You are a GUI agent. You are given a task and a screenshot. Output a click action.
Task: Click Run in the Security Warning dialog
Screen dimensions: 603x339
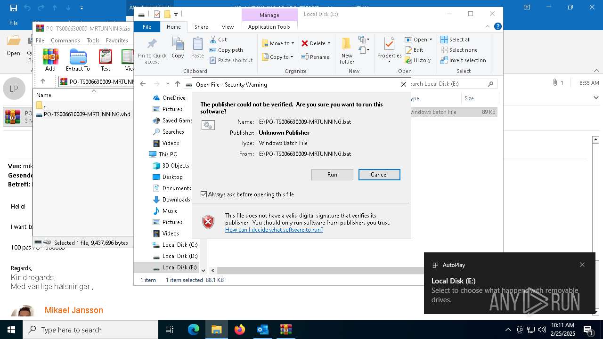[x=332, y=175]
